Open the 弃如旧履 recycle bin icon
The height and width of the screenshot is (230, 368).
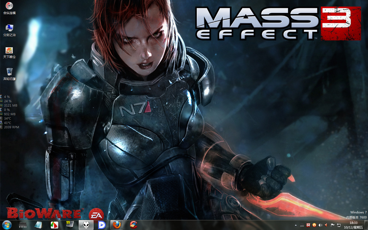9,74
